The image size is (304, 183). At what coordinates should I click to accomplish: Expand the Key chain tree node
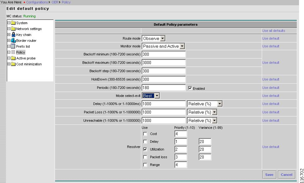pos(9,35)
